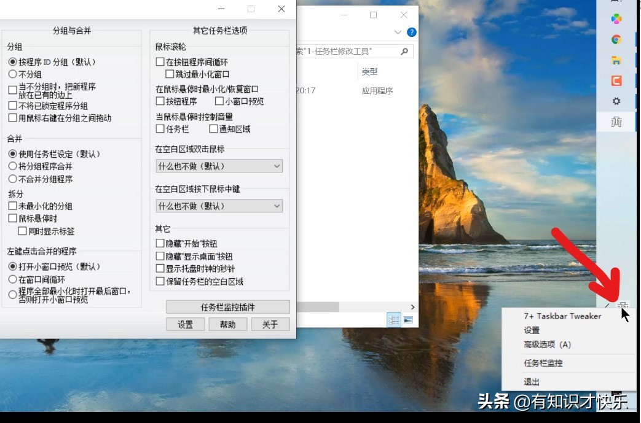The height and width of the screenshot is (423, 641).
Task: Click the 帮助 button
Action: pyautogui.click(x=227, y=324)
